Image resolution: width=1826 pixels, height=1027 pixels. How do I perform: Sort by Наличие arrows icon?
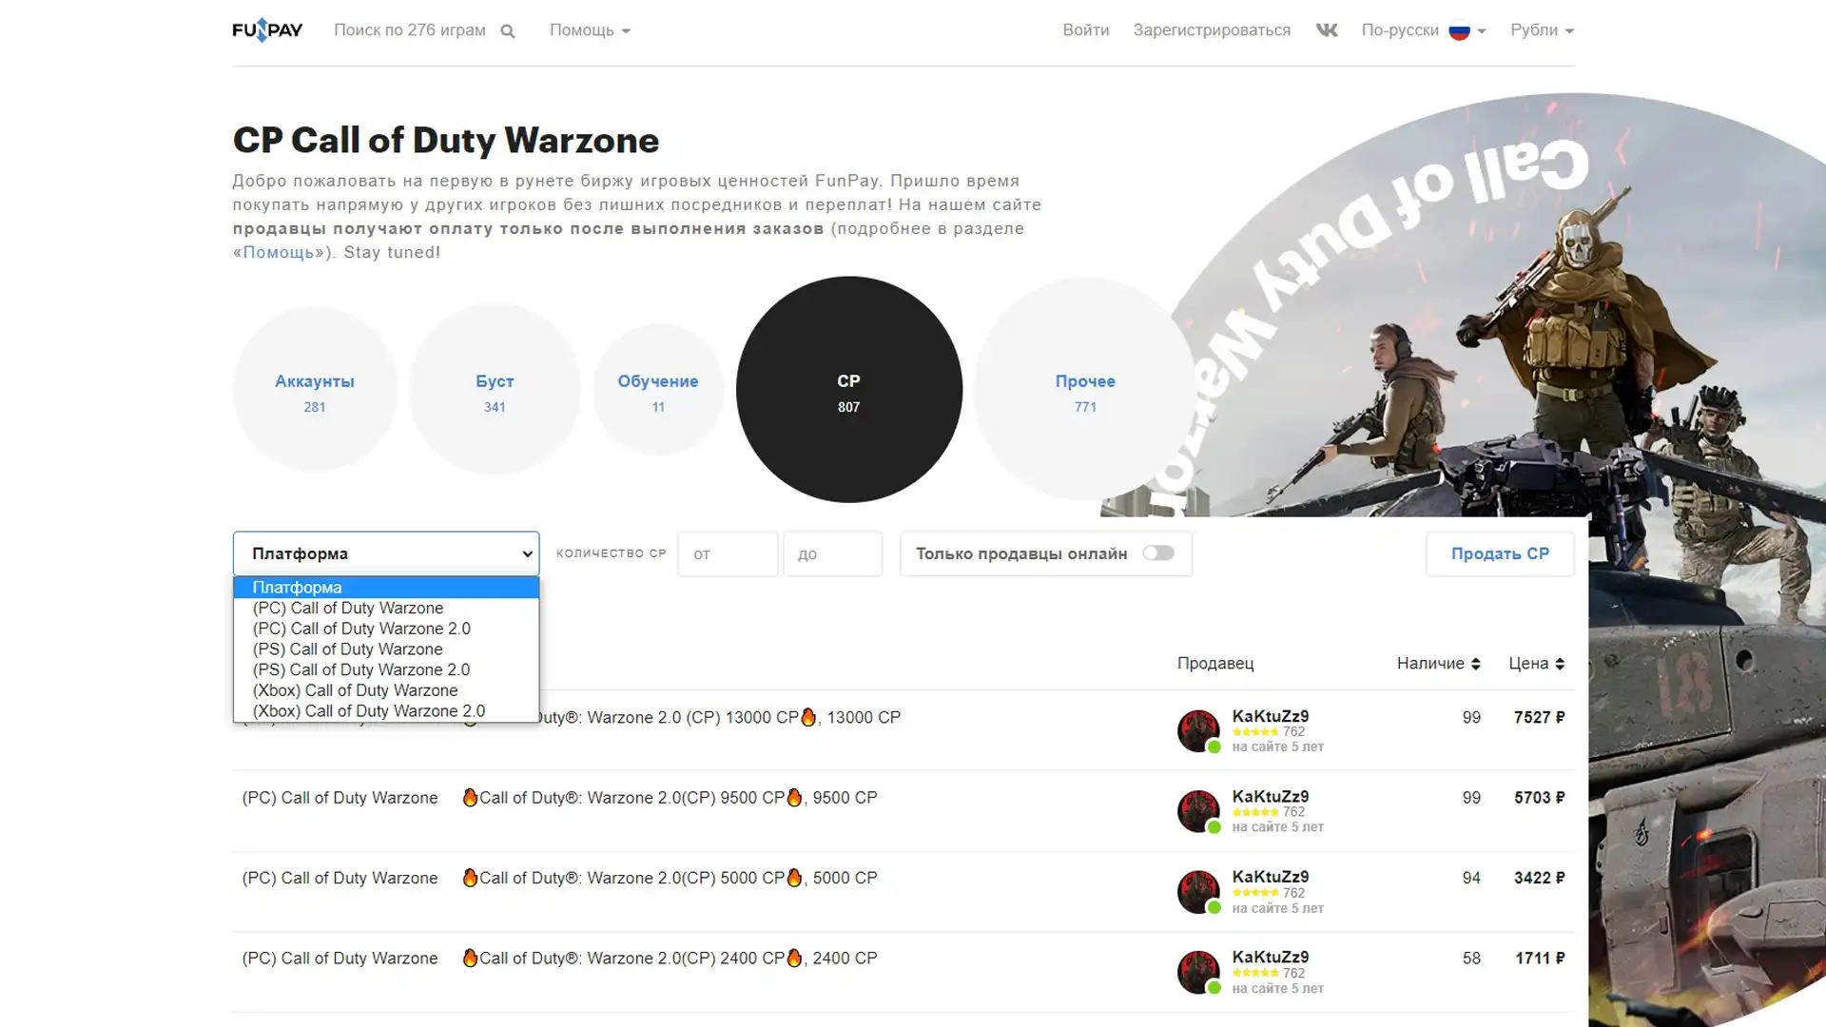(x=1475, y=664)
